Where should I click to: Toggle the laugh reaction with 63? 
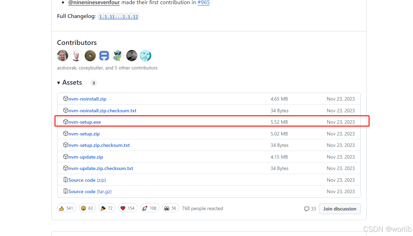click(87, 208)
